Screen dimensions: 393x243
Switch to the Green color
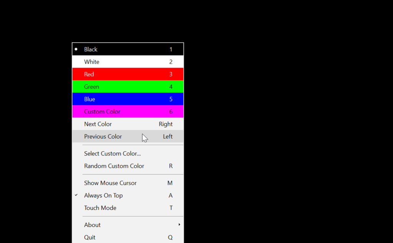pyautogui.click(x=128, y=86)
